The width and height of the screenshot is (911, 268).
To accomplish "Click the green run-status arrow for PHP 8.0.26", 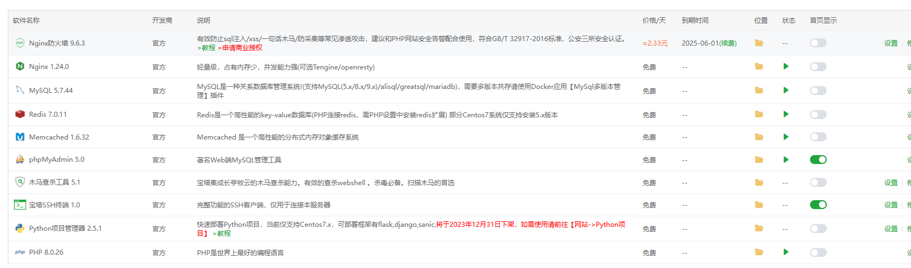I will (x=786, y=252).
